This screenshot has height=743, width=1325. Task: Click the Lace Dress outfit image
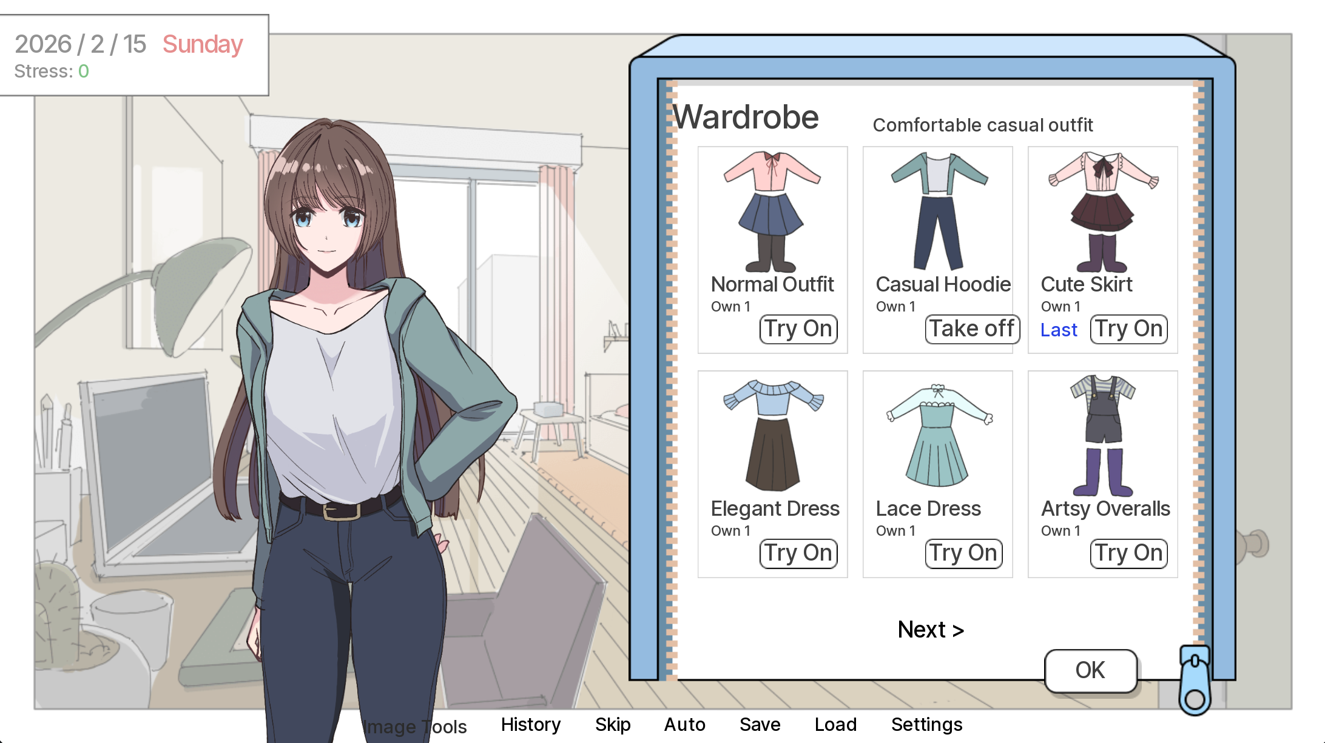pyautogui.click(x=939, y=435)
